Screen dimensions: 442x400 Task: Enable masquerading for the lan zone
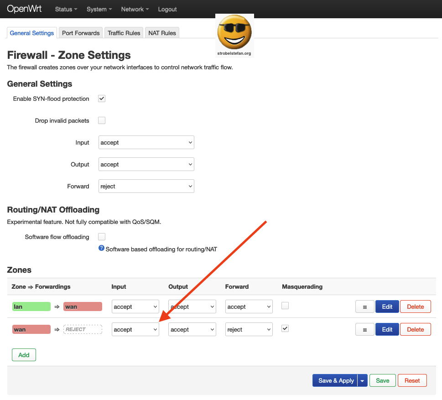[285, 306]
